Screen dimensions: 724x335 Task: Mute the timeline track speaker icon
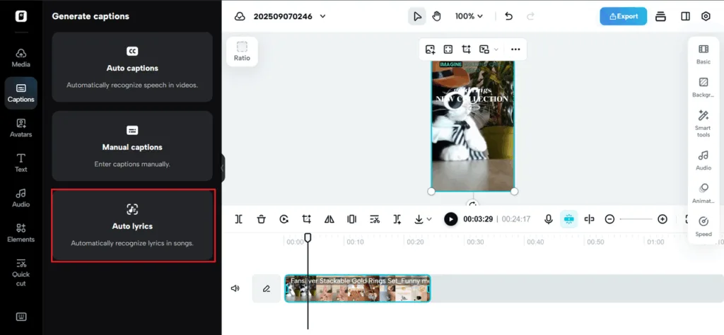[235, 288]
